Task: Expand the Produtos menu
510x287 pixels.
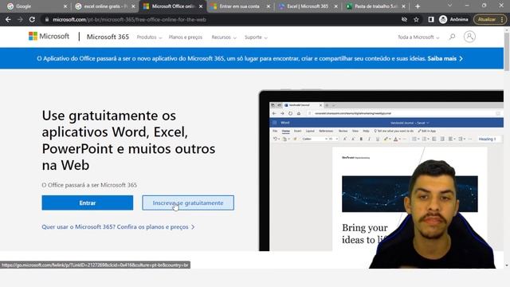Action: point(149,37)
